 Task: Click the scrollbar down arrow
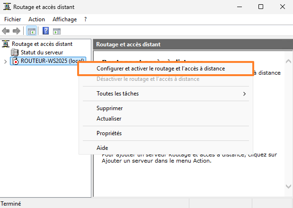(x=288, y=186)
